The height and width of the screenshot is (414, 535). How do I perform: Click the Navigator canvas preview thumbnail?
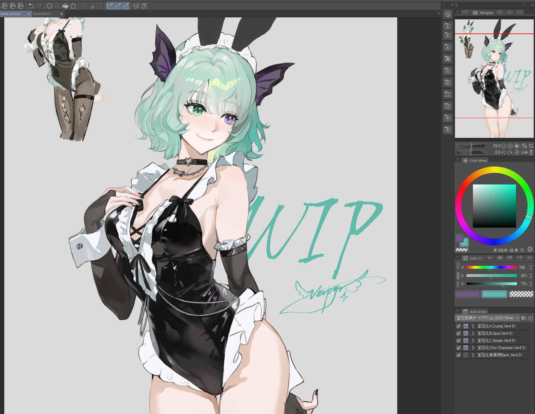tap(494, 79)
